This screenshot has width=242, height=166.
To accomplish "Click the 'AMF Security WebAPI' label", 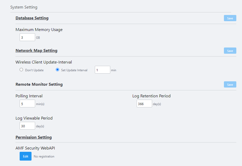I will click(35, 148).
